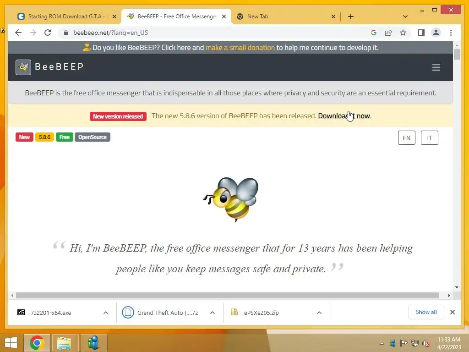Open the Chrome profile avatar

pyautogui.click(x=436, y=33)
